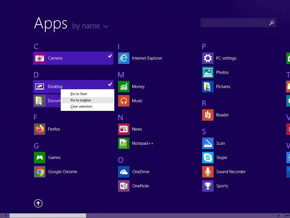Screen dimensions: 290x218
Task: Click the scrollbar left arrow
Action: [6, 216]
